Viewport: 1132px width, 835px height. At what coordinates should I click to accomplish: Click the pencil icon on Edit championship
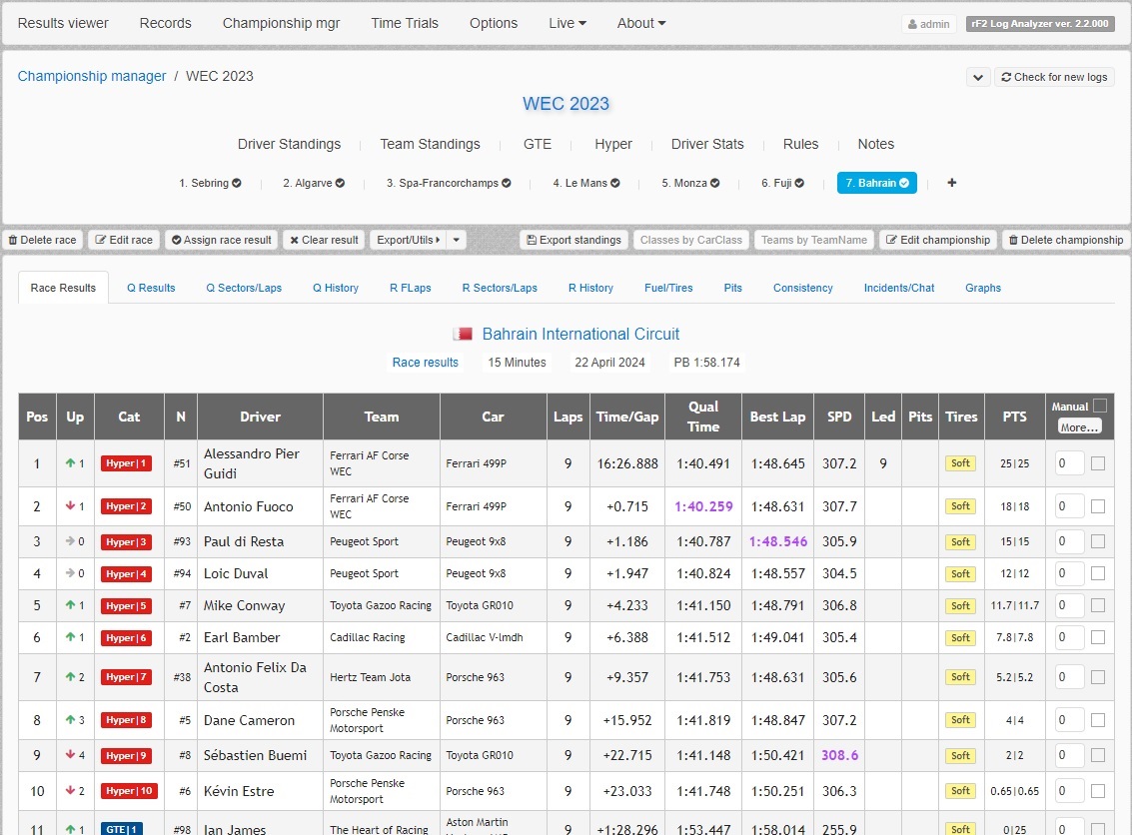click(x=891, y=240)
